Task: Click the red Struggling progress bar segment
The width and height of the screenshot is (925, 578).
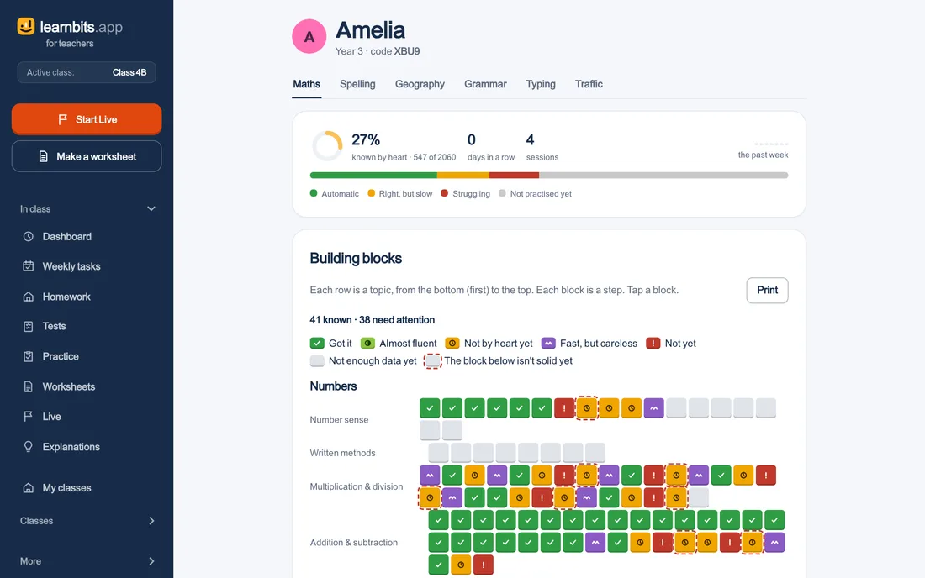Action: pyautogui.click(x=514, y=175)
